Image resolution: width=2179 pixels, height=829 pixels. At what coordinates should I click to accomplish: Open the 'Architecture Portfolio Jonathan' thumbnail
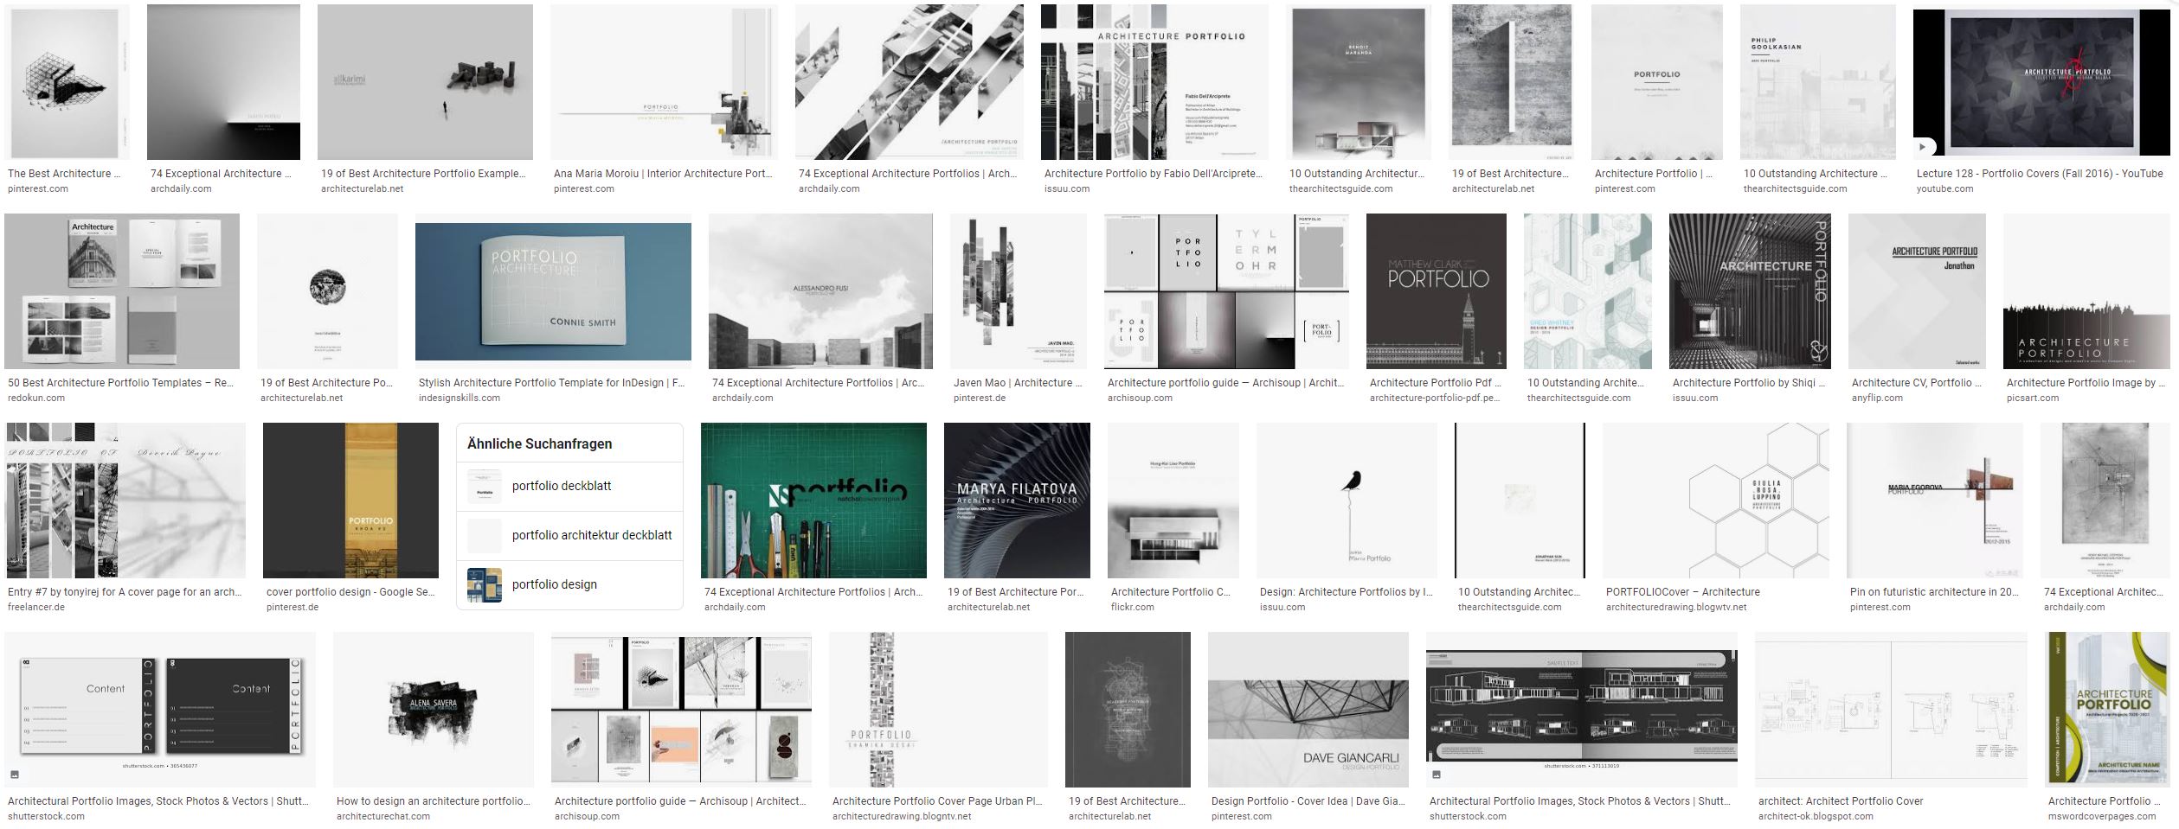(x=1917, y=291)
